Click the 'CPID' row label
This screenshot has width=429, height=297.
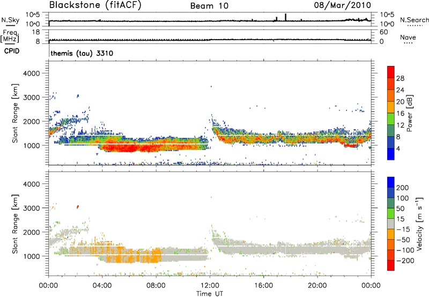tap(12, 51)
